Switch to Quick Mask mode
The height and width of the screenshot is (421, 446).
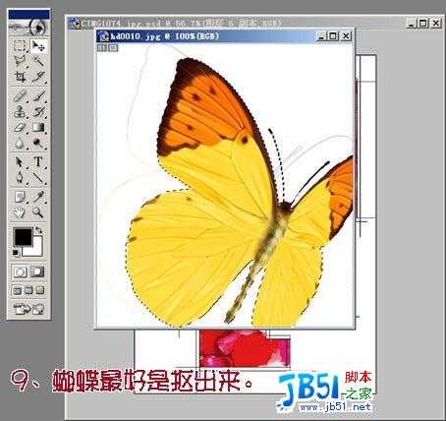pyautogui.click(x=37, y=271)
